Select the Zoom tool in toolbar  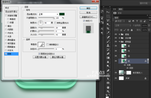click(108, 92)
